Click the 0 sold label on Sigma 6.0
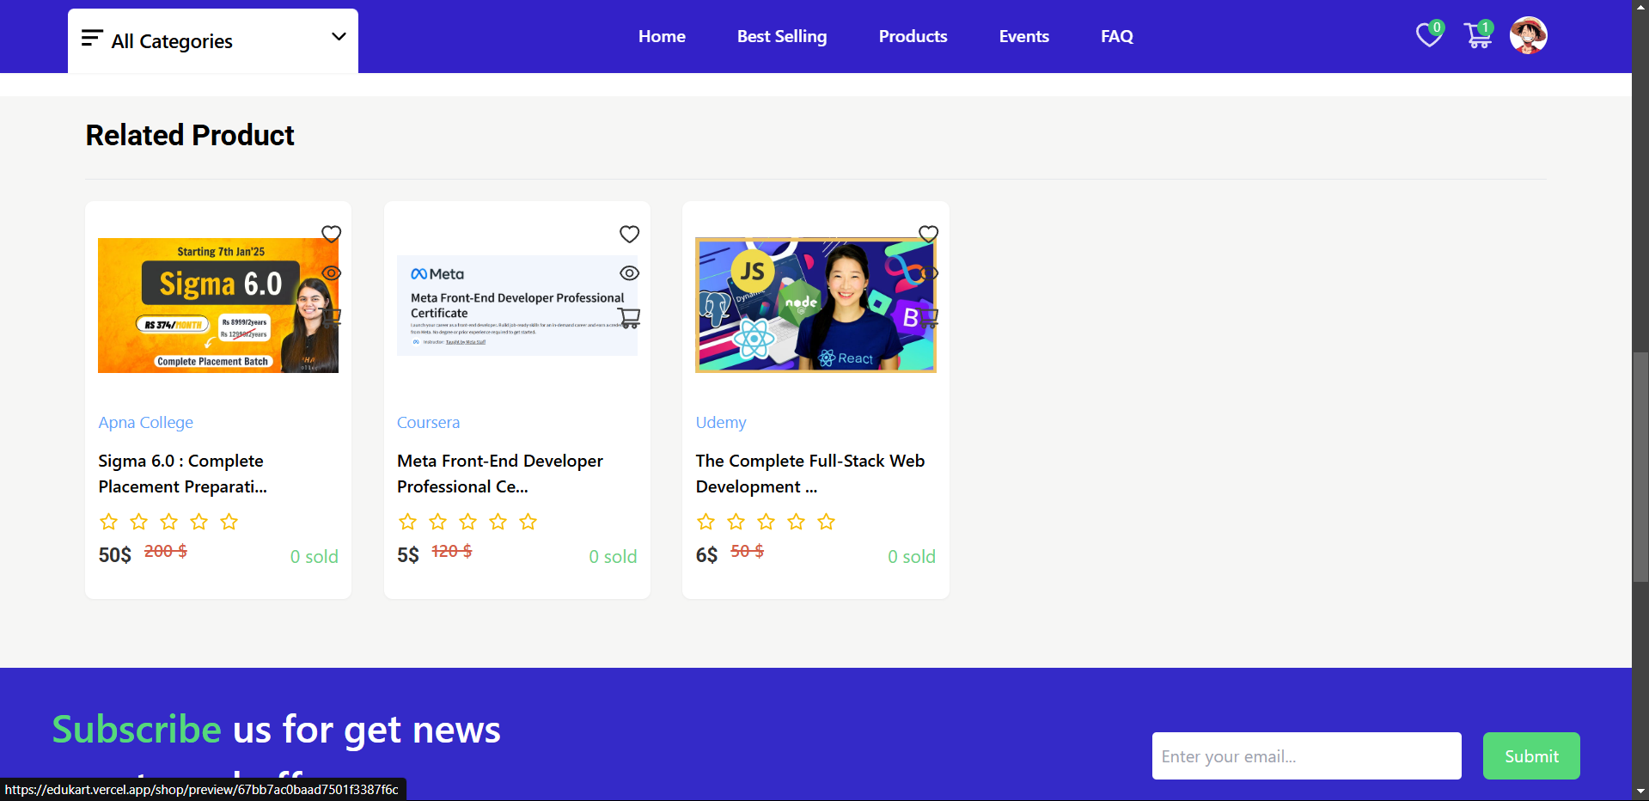Screen dimensions: 1649x801 pos(315,556)
